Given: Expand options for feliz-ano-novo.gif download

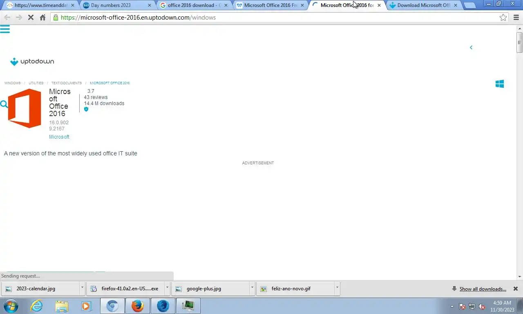Looking at the screenshot, I should click(337, 288).
